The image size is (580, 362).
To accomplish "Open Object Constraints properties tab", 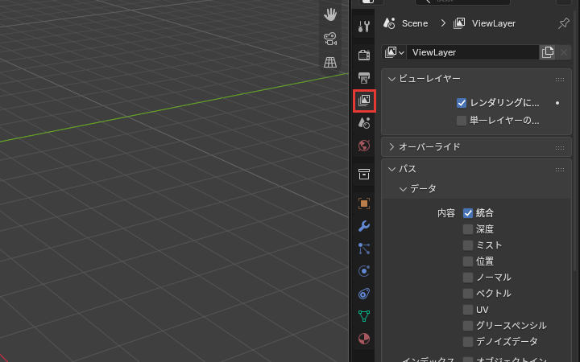I will click(364, 294).
